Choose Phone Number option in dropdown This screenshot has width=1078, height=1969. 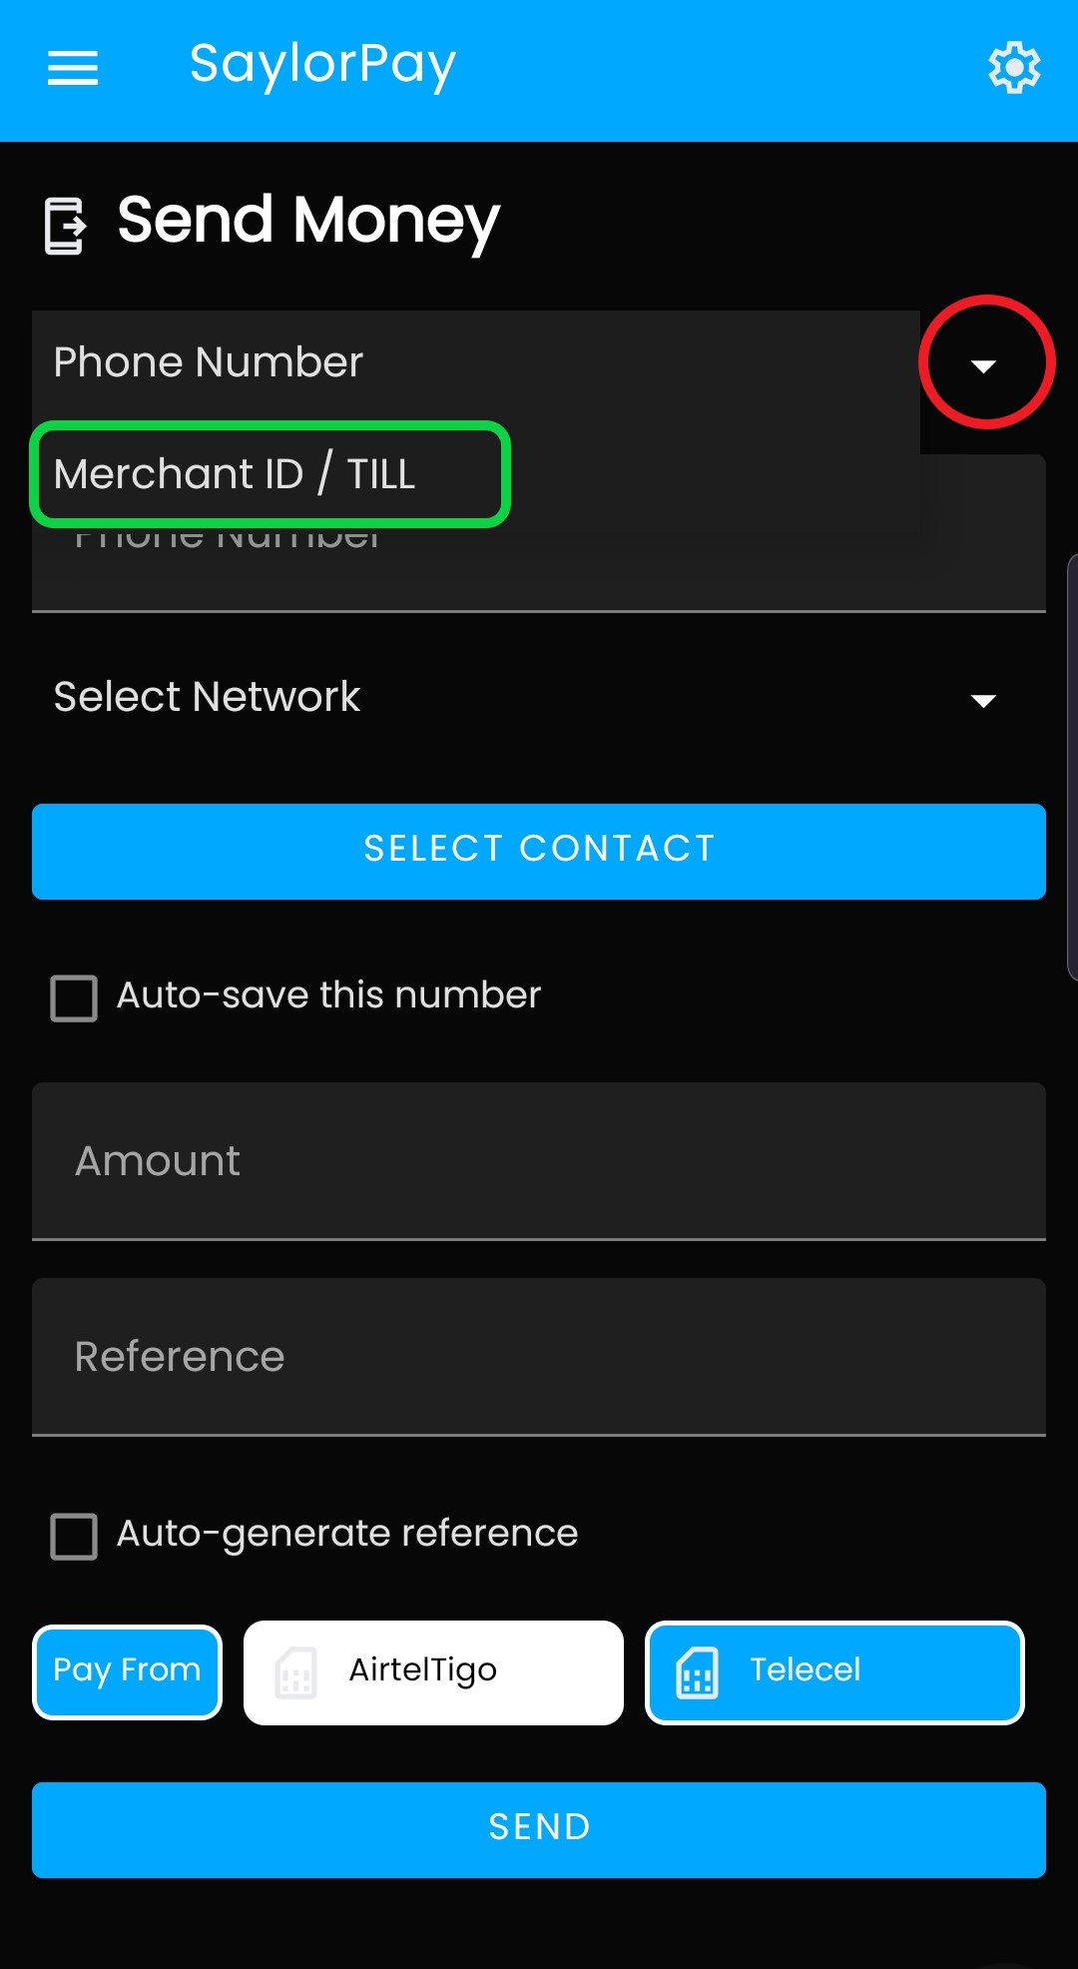click(476, 362)
